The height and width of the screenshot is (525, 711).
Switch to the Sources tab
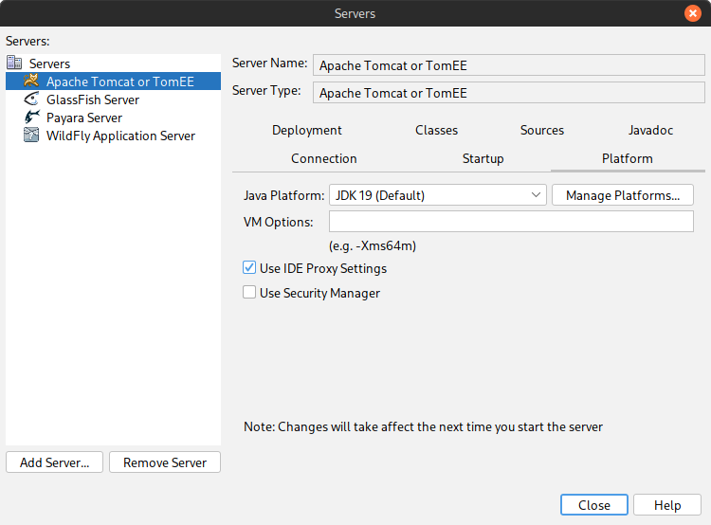point(542,130)
